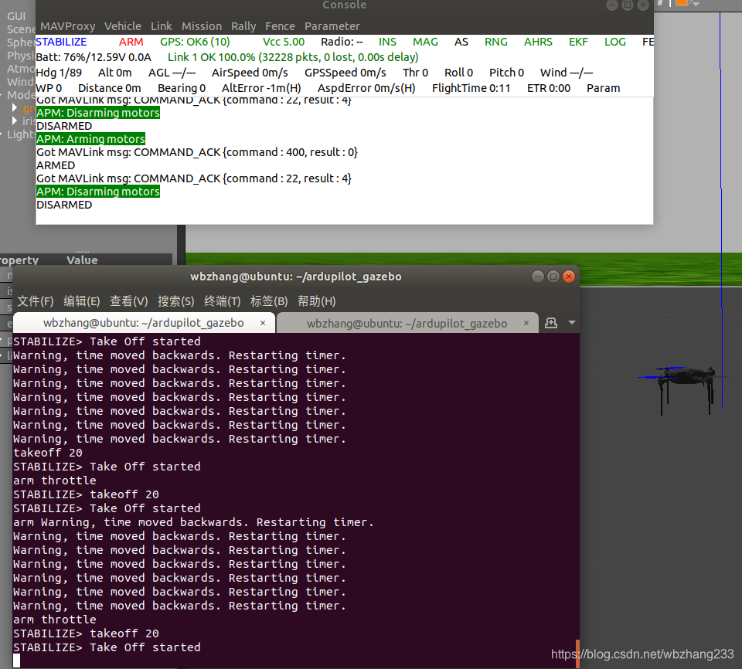Click the new terminal tab icon
The width and height of the screenshot is (742, 669).
tap(551, 323)
